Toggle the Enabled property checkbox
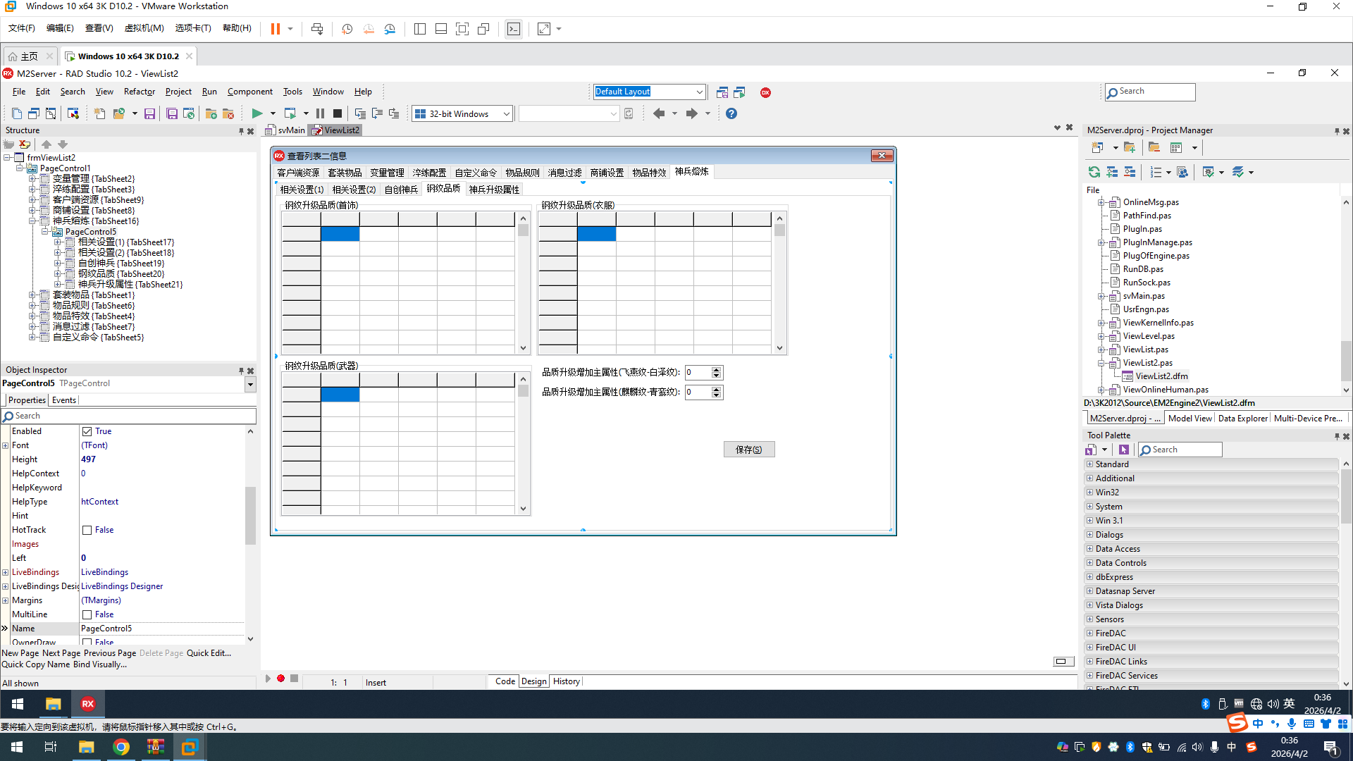1353x761 pixels. point(87,431)
